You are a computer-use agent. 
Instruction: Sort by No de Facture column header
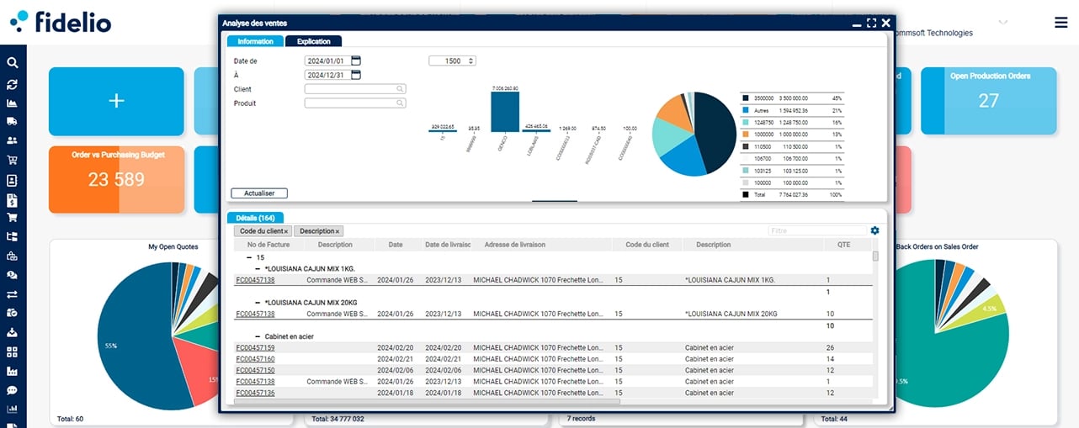[268, 245]
